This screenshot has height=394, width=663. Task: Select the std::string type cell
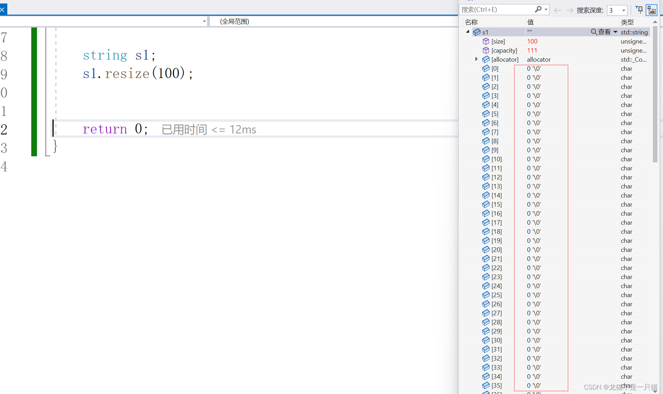(634, 32)
